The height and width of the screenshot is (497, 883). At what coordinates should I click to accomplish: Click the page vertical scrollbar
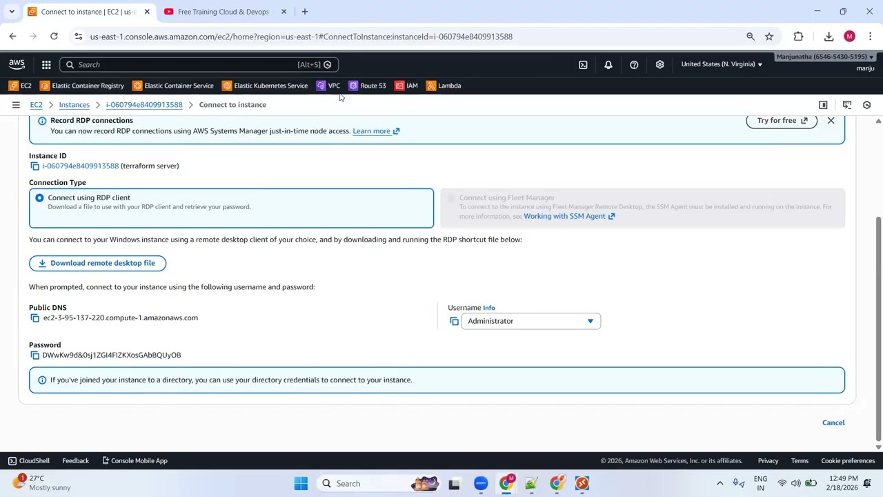[878, 329]
